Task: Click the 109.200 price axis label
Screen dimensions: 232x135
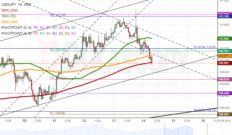Action: click(224, 108)
